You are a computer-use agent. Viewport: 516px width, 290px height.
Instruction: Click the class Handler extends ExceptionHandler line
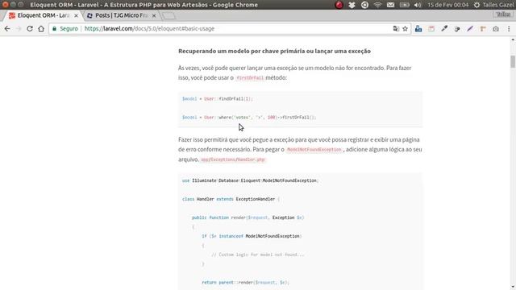click(x=231, y=199)
